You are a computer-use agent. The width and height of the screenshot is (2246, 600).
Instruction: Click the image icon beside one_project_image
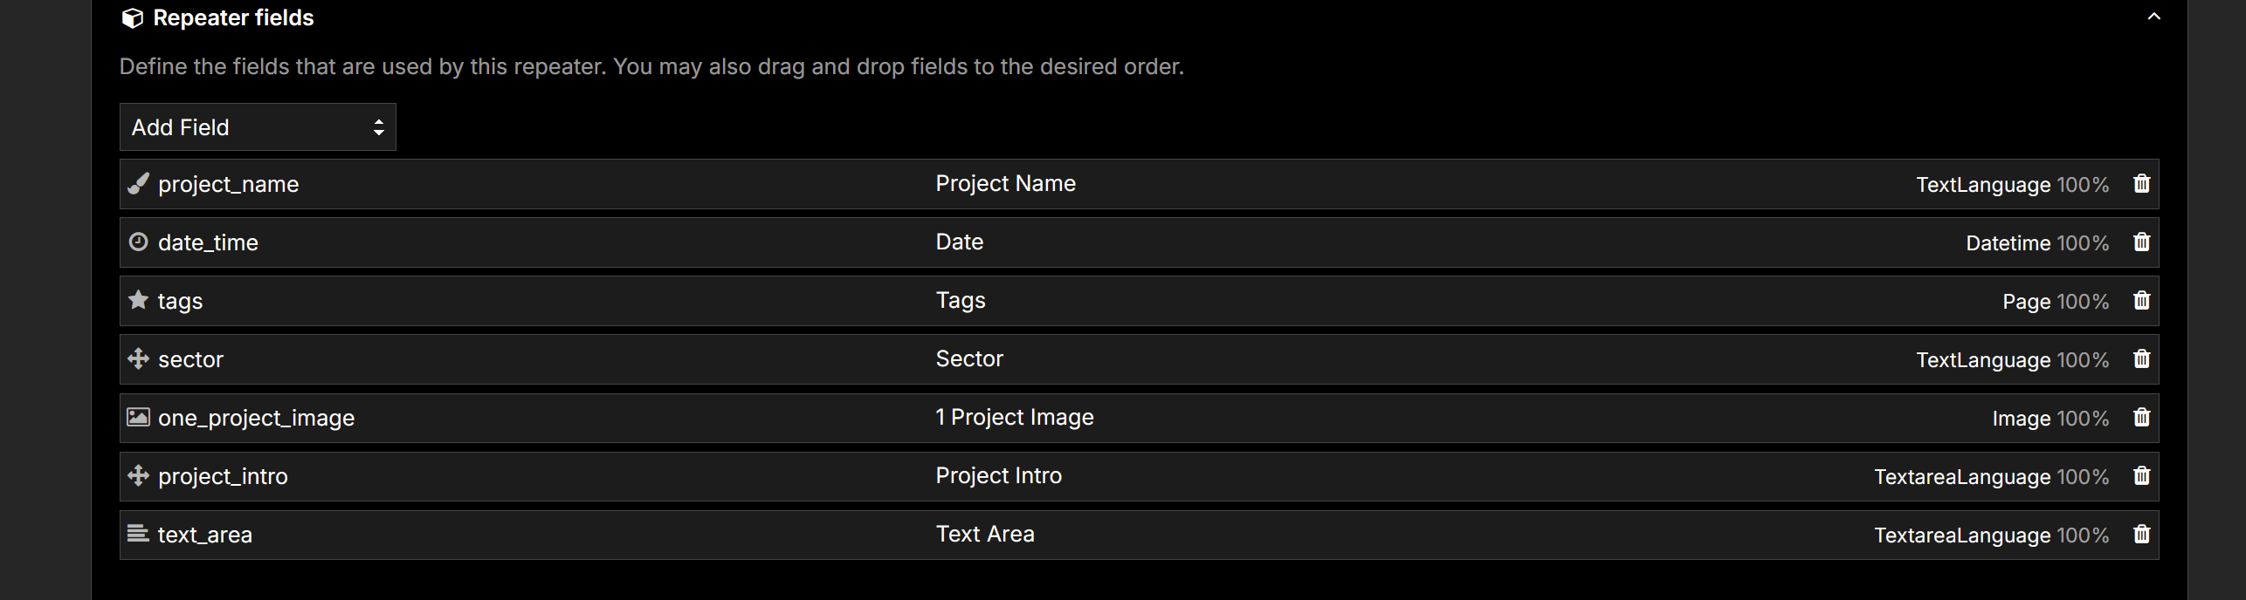[138, 417]
